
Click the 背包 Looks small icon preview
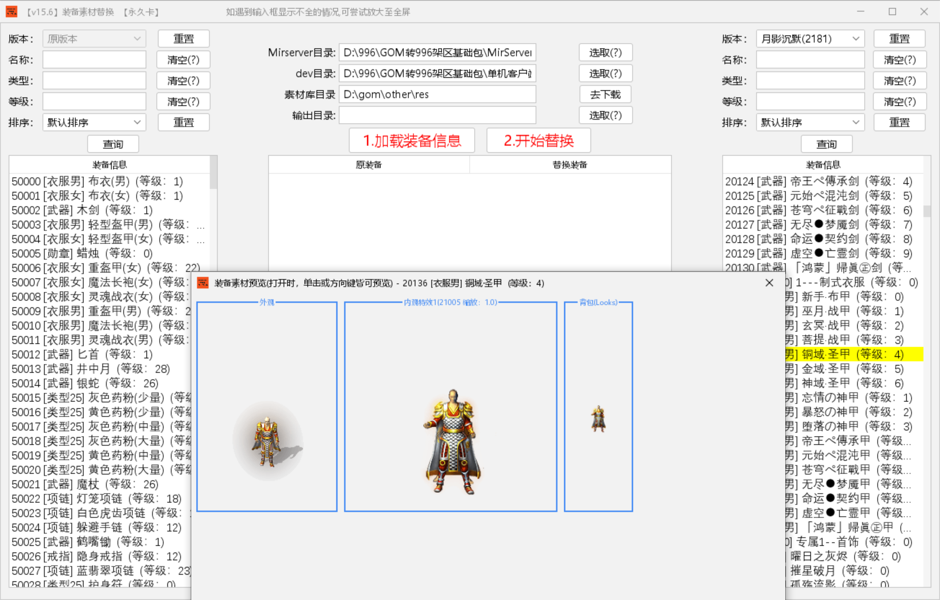pyautogui.click(x=598, y=419)
